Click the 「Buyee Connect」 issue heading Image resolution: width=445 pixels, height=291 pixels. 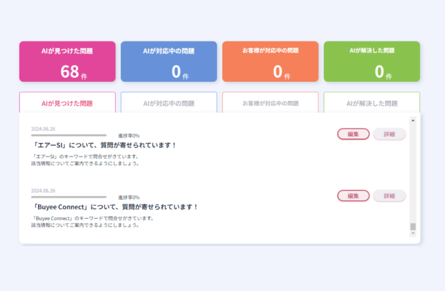tap(115, 207)
